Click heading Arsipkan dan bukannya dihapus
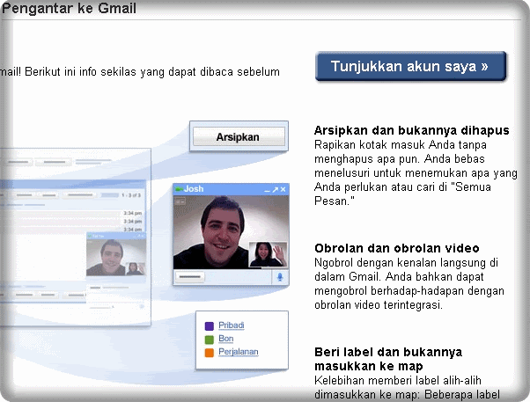Screen dimensions: 530x402 (x=412, y=130)
